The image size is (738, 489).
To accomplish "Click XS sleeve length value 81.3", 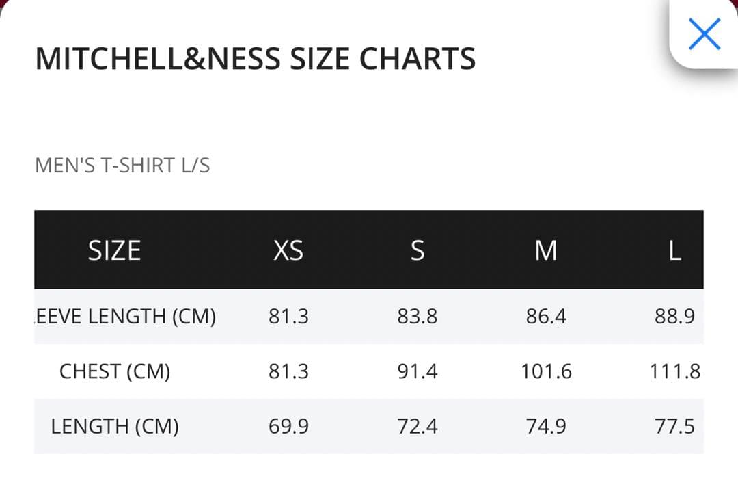I will [288, 317].
